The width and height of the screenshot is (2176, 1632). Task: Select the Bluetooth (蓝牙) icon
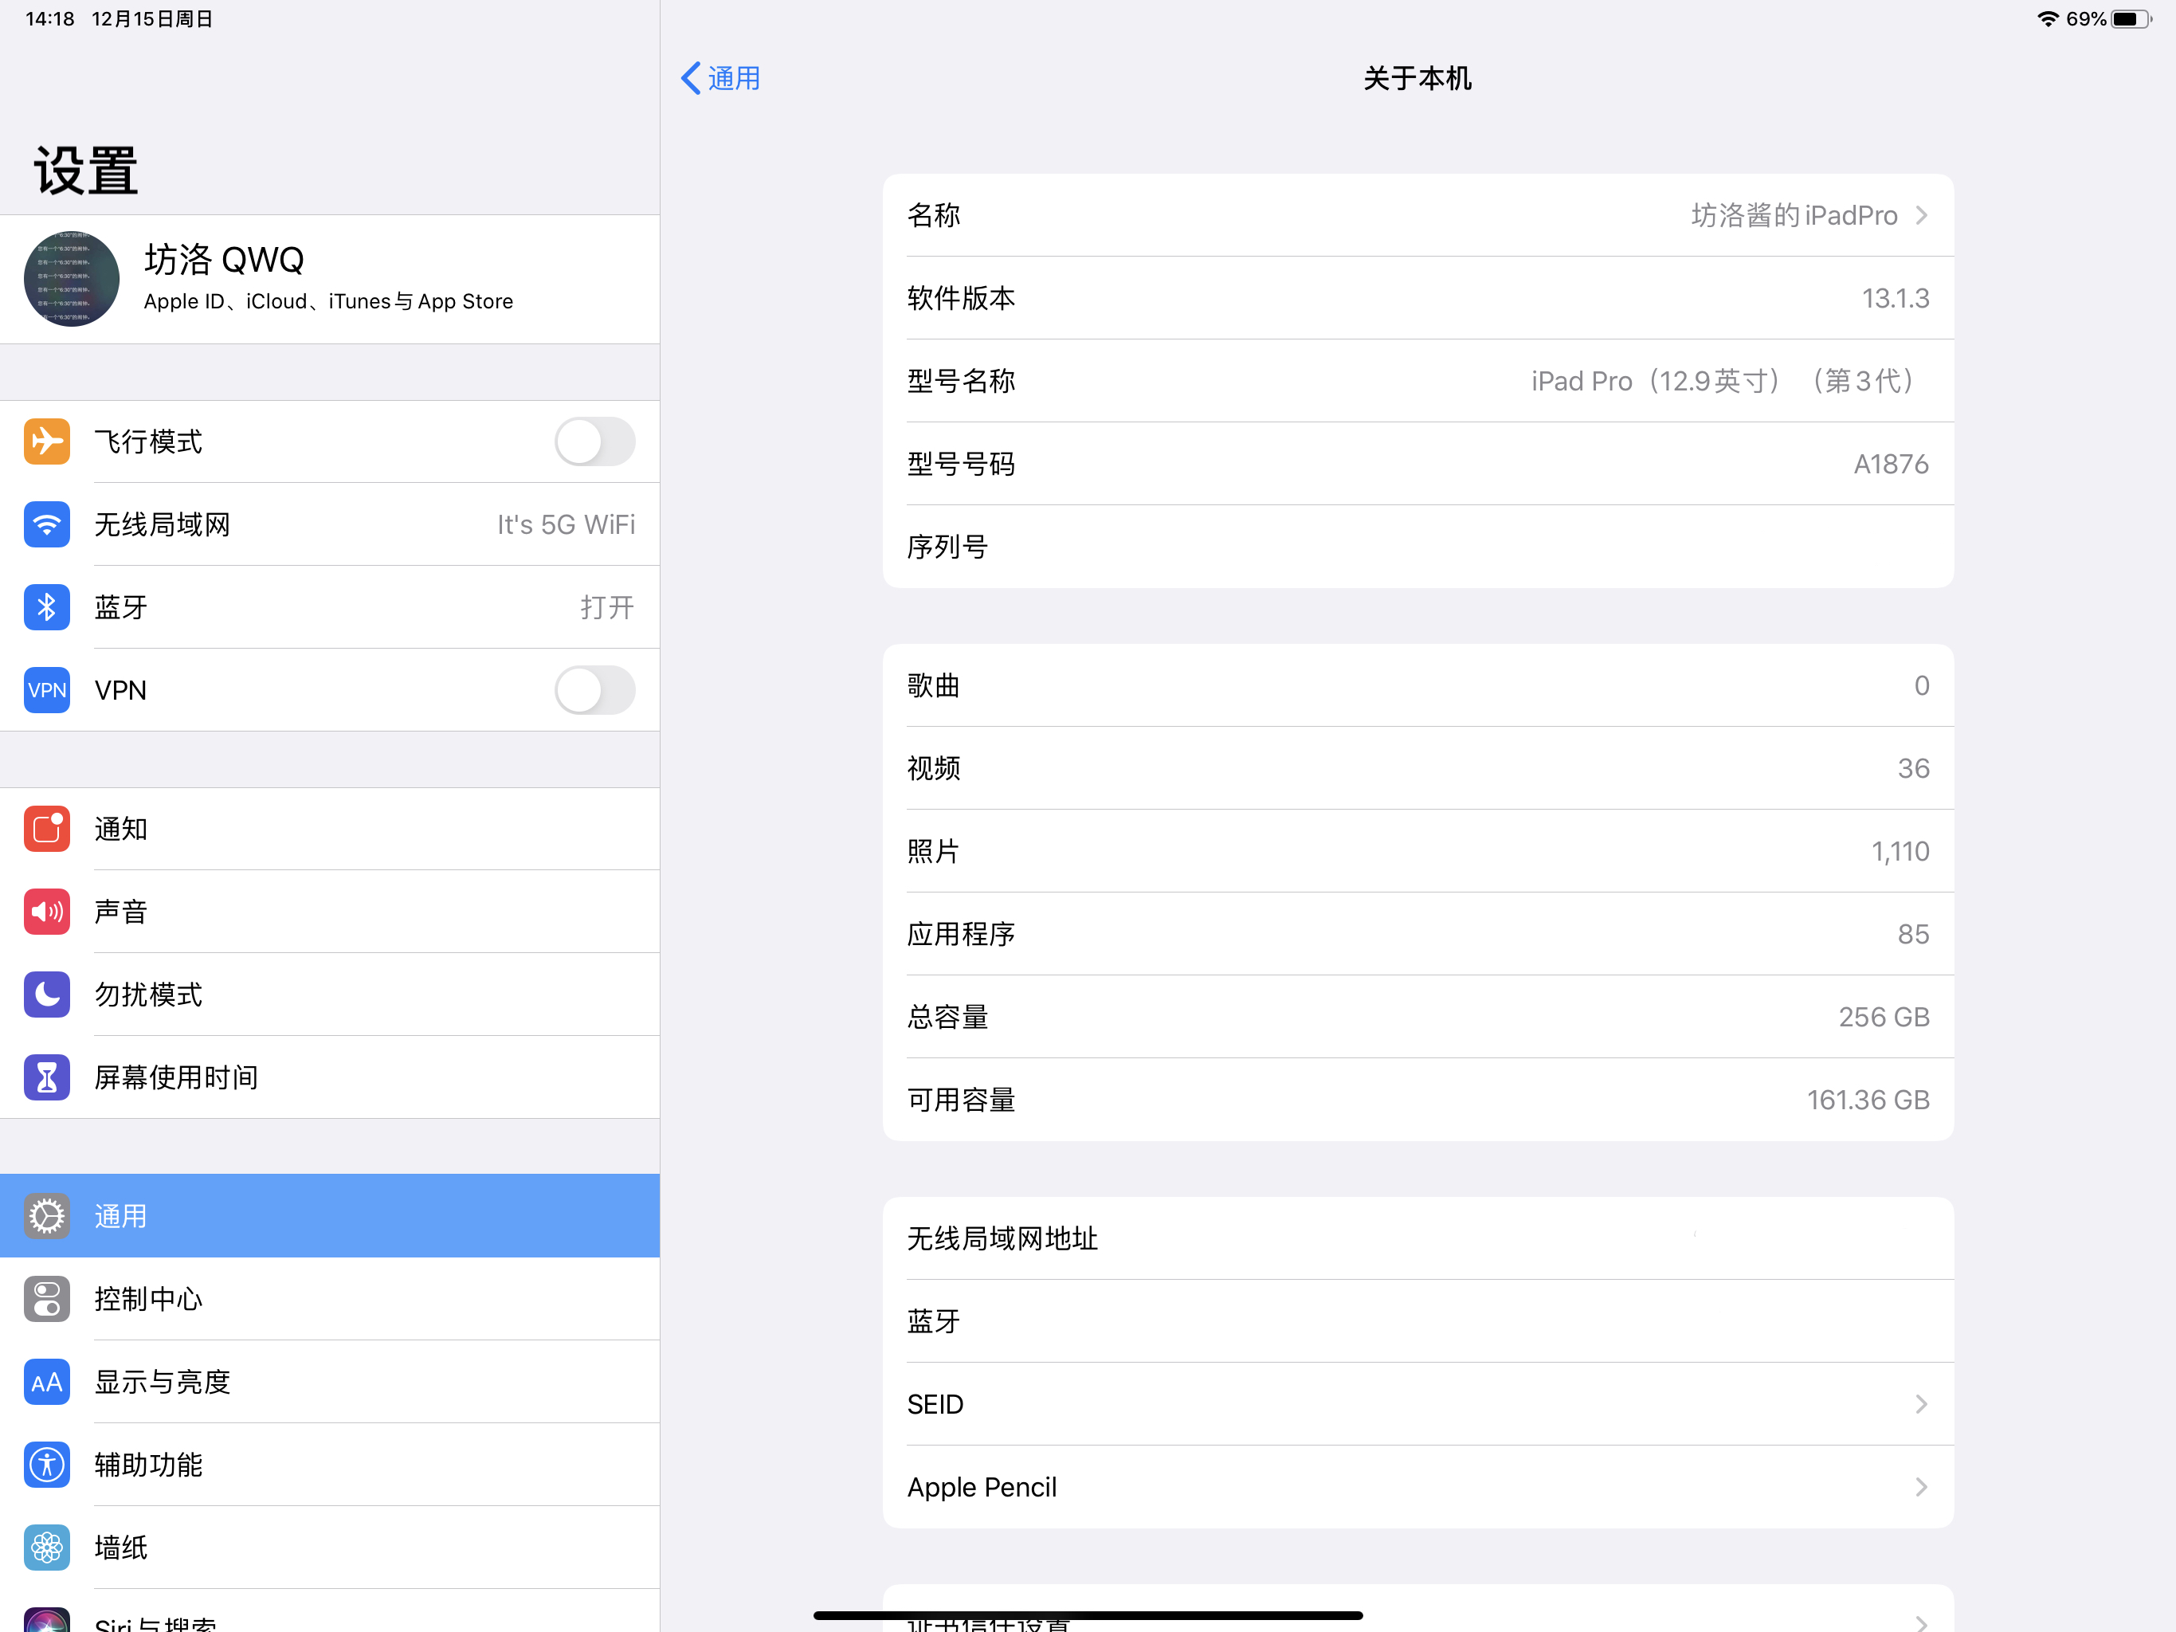click(46, 607)
